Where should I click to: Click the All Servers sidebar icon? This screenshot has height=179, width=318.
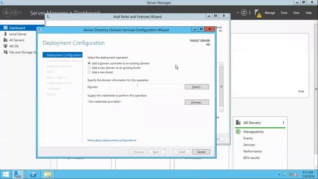(5, 40)
